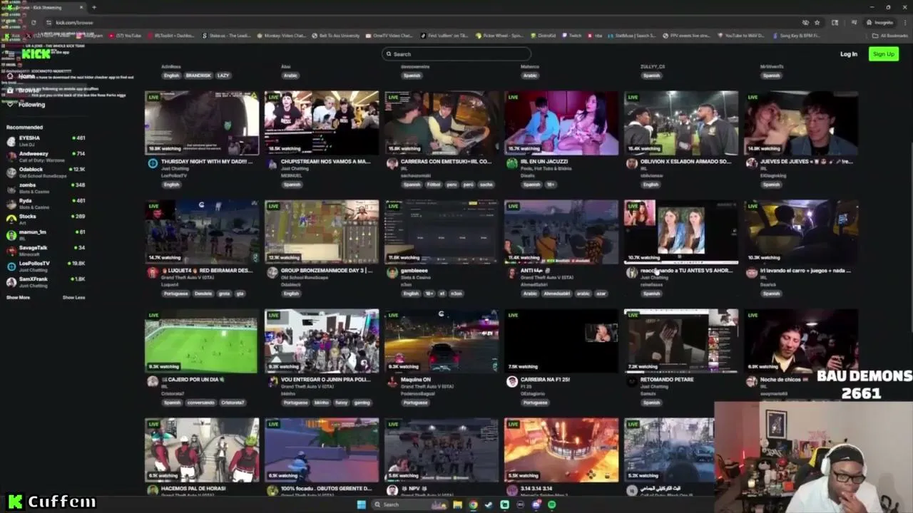
Task: Open the Noche de chicos stream thumbnail
Action: tap(801, 341)
